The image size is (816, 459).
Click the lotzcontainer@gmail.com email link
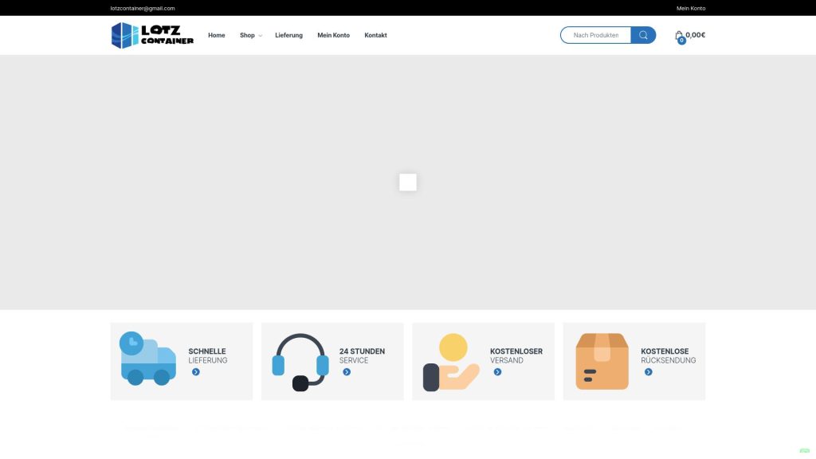[x=143, y=8]
